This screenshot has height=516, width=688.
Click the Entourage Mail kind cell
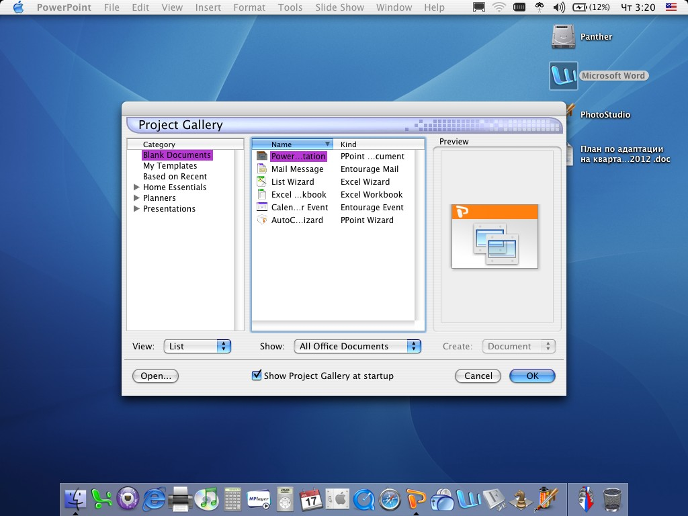pos(370,169)
